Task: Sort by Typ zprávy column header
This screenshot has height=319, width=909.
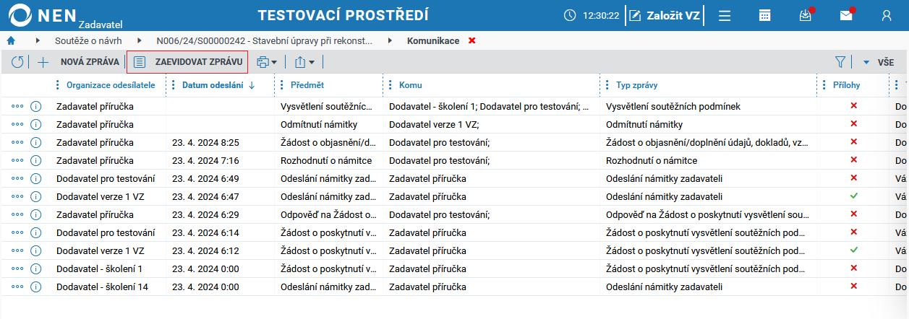Action: coord(636,85)
